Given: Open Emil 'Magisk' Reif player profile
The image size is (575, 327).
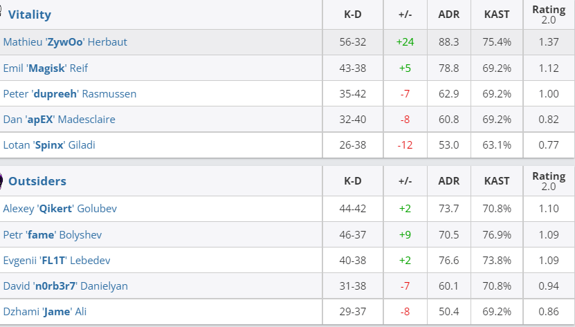Looking at the screenshot, I should (46, 68).
